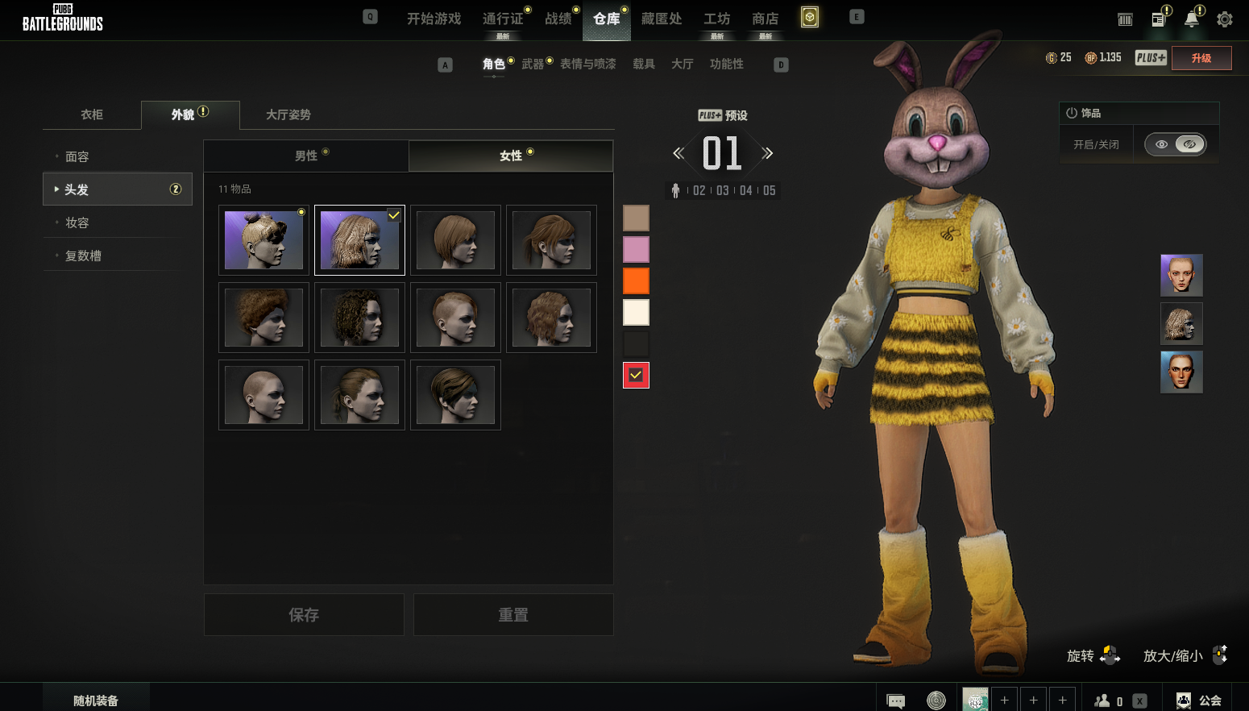This screenshot has height=711, width=1249.
Task: Expand the 头发 hair category
Action: pos(118,189)
